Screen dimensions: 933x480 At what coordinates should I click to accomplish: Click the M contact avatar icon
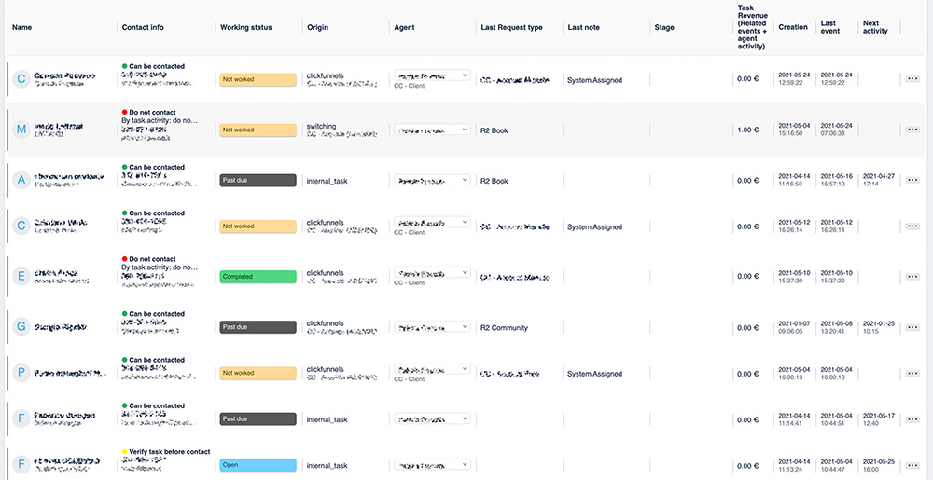click(x=21, y=130)
